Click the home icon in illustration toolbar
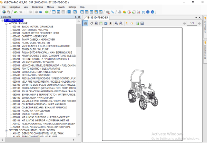 [x=86, y=23]
